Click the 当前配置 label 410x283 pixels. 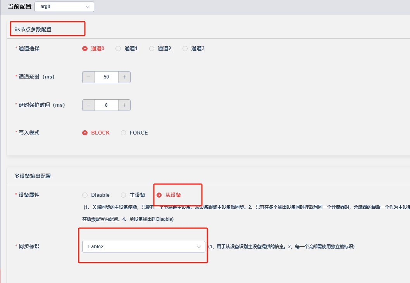[20, 7]
